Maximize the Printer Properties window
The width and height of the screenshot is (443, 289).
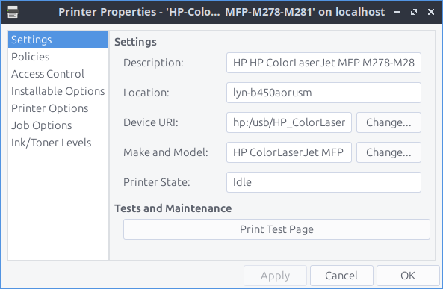pos(414,12)
